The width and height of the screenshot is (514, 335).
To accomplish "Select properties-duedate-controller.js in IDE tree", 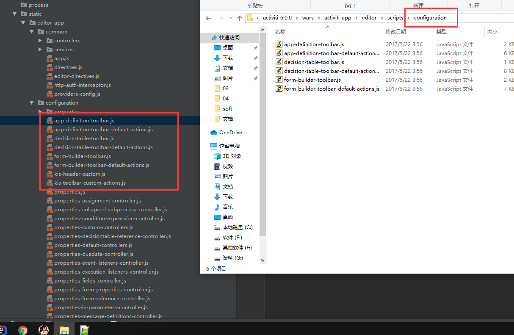I will tap(94, 254).
